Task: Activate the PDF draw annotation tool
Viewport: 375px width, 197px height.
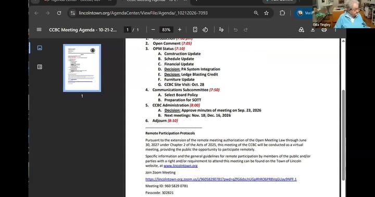Action: point(221,30)
